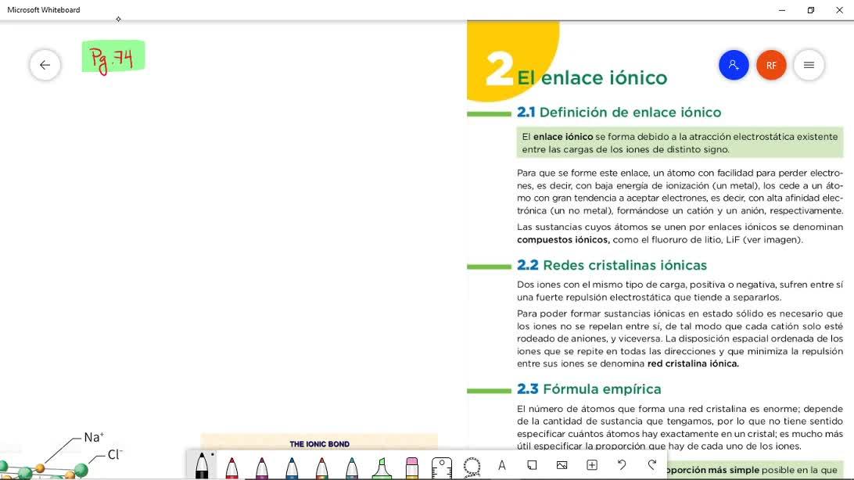
Task: Select the THE IONIC BOND image
Action: click(x=319, y=443)
